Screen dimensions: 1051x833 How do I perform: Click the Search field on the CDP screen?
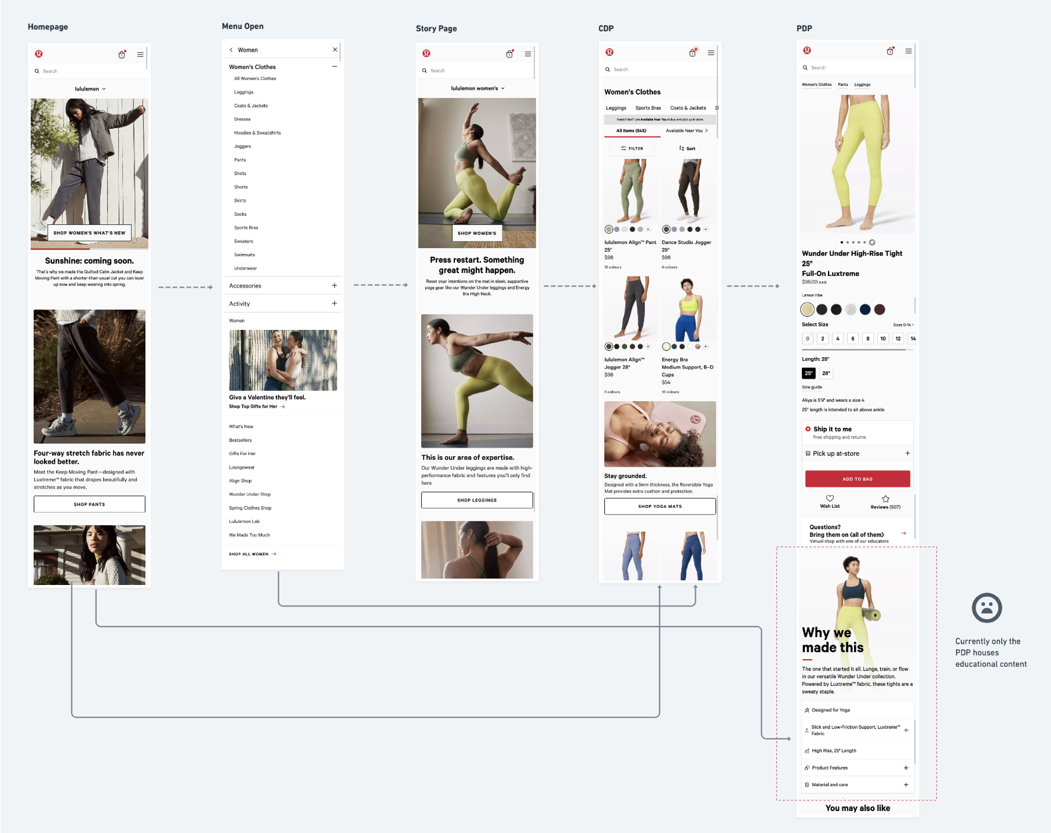[x=660, y=69]
